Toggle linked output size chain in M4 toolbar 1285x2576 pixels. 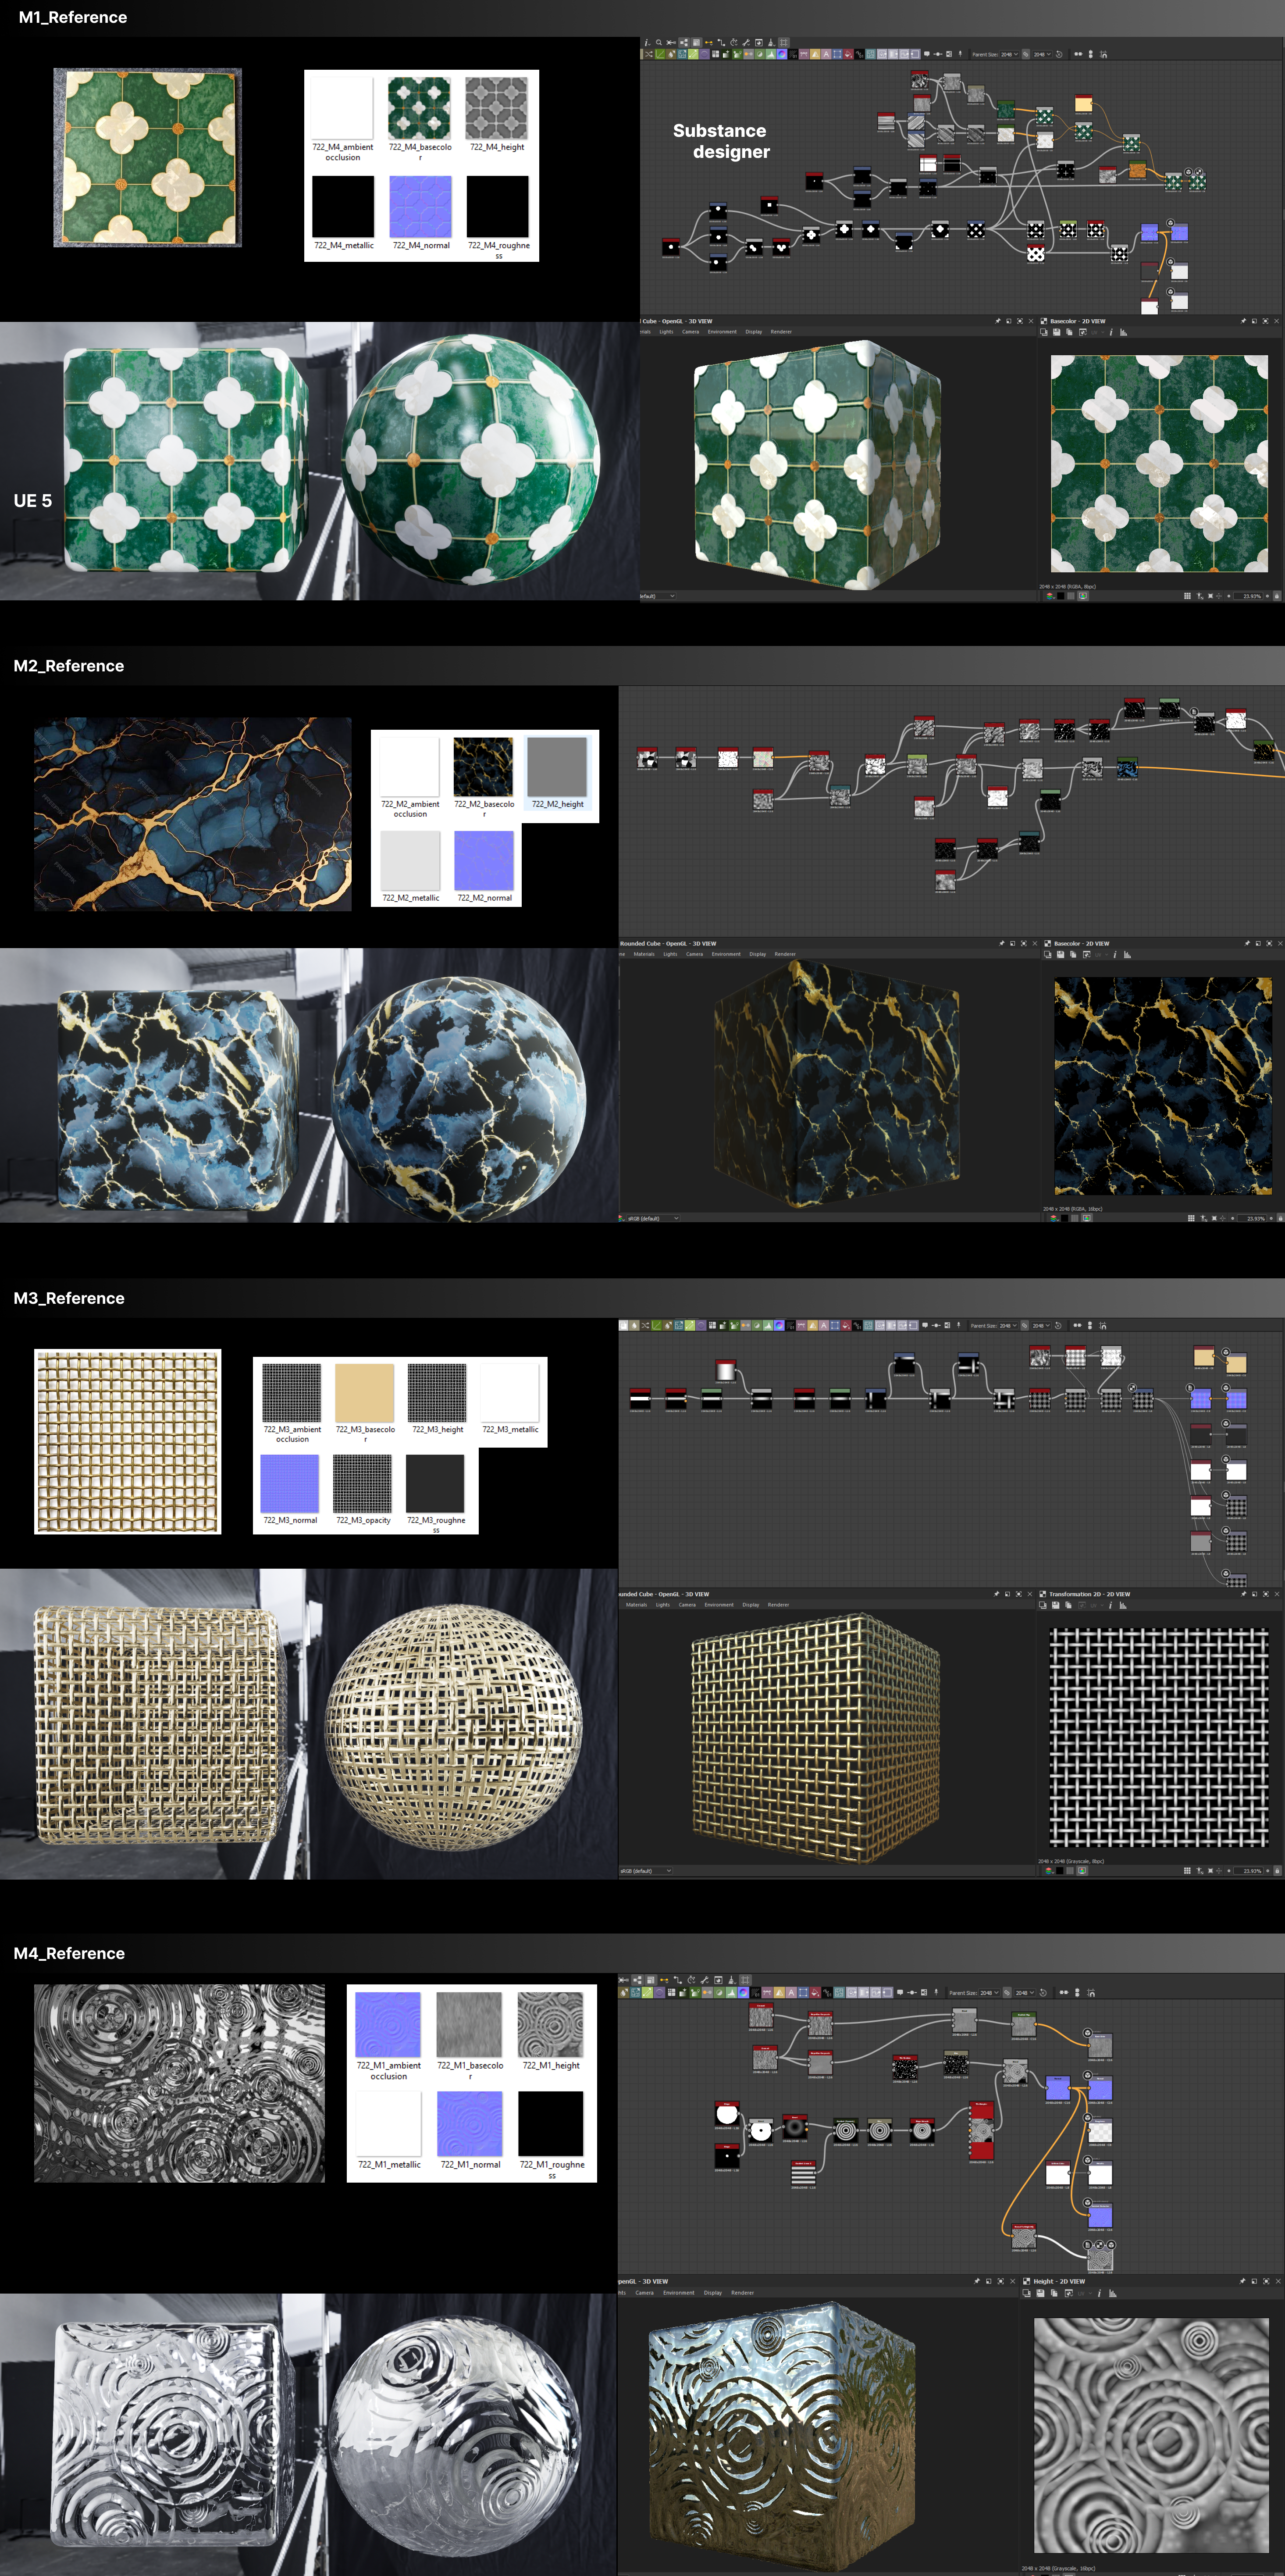(1007, 1993)
